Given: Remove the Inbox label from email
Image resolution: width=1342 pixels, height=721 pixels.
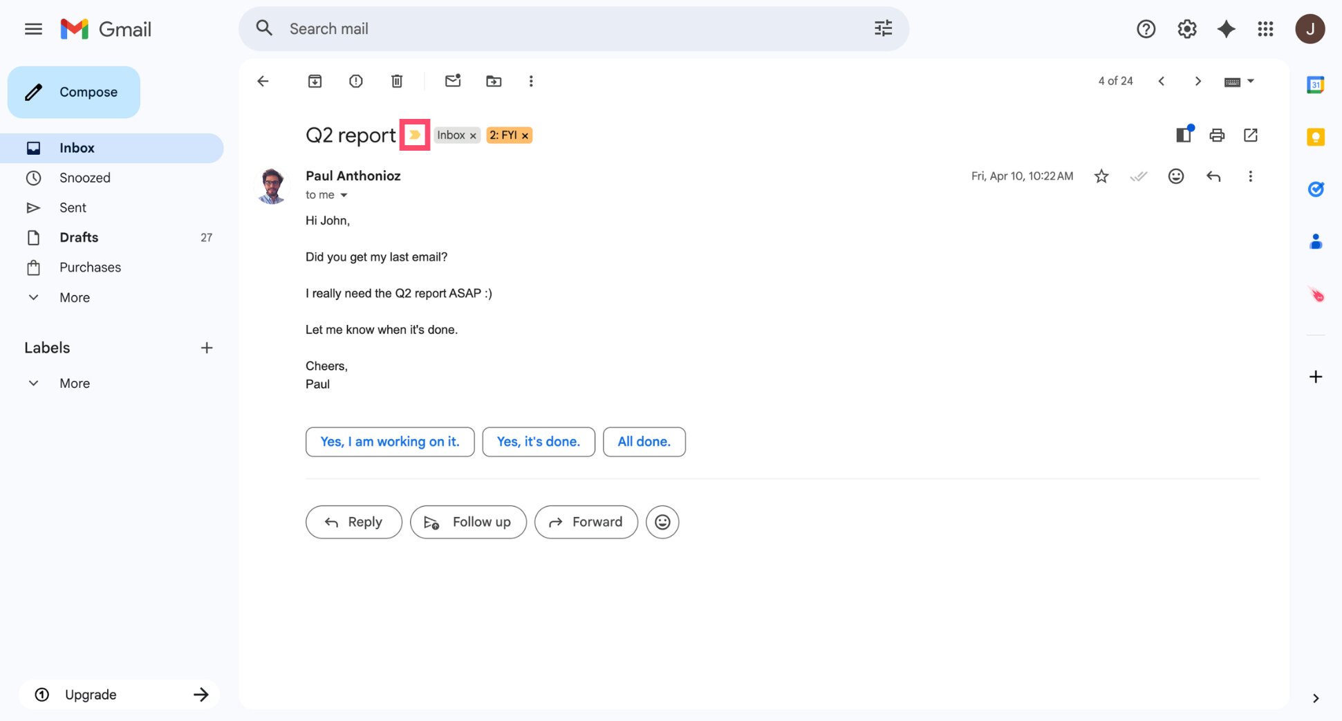Looking at the screenshot, I should 473,135.
